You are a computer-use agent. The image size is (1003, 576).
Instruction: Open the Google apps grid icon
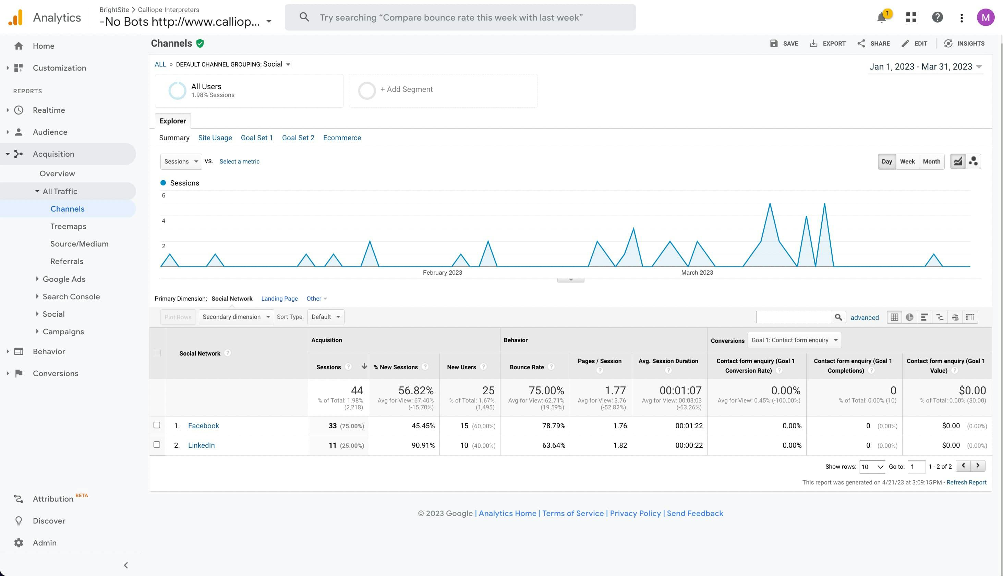911,17
